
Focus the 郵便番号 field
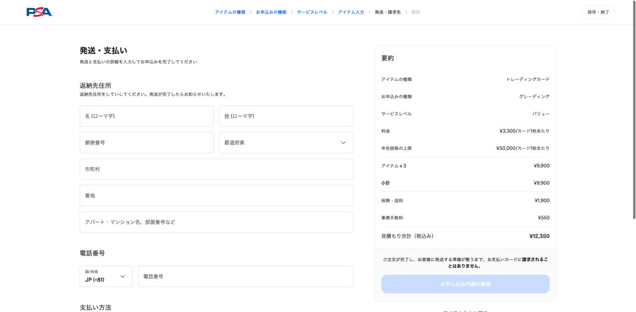[x=147, y=143]
